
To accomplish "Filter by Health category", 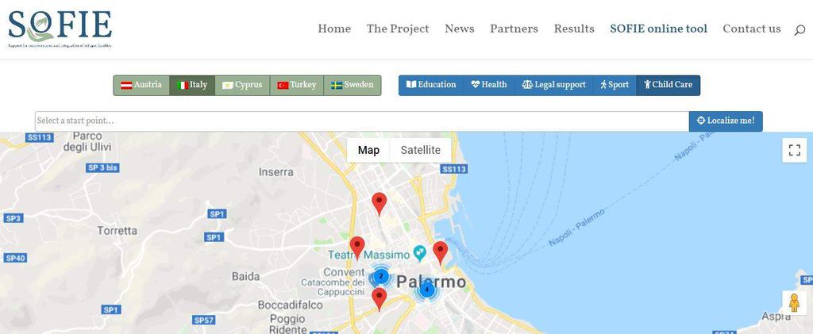I will coord(489,85).
